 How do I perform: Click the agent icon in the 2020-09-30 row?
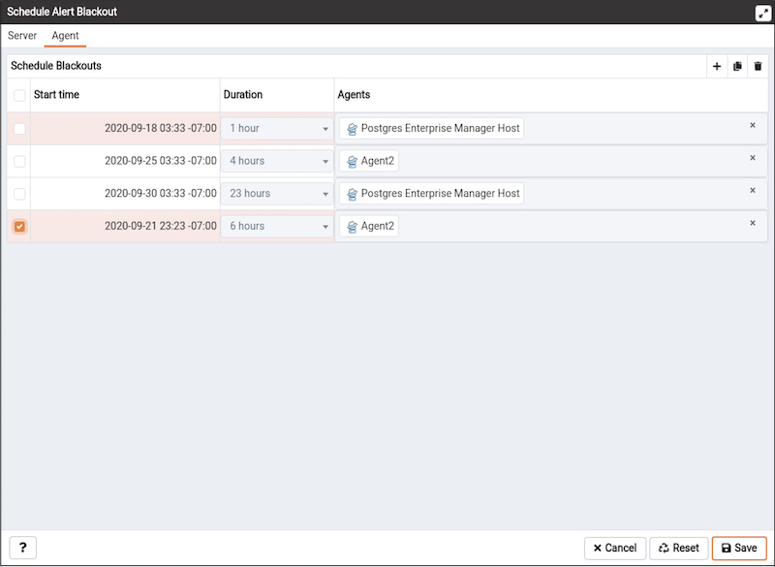click(x=352, y=194)
